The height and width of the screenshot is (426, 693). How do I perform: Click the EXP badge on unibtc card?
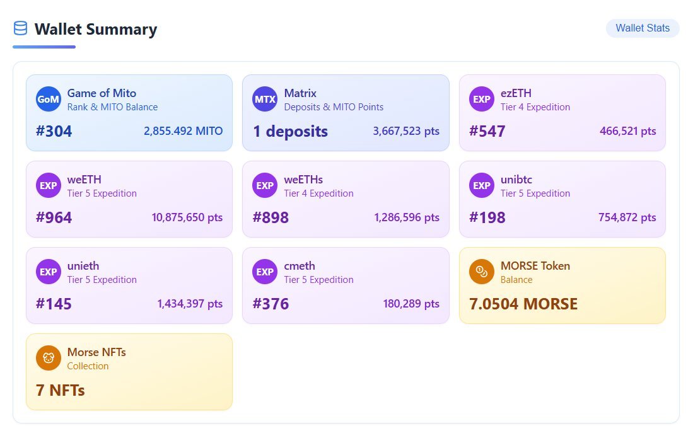tap(481, 185)
